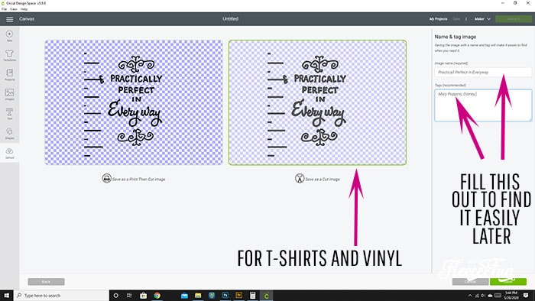Open Microsoft Store from taskbar
The image size is (535, 301).
(144, 296)
